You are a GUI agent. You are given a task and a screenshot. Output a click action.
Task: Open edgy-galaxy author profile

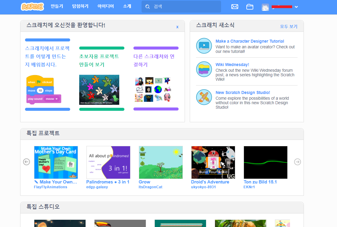[97, 187]
